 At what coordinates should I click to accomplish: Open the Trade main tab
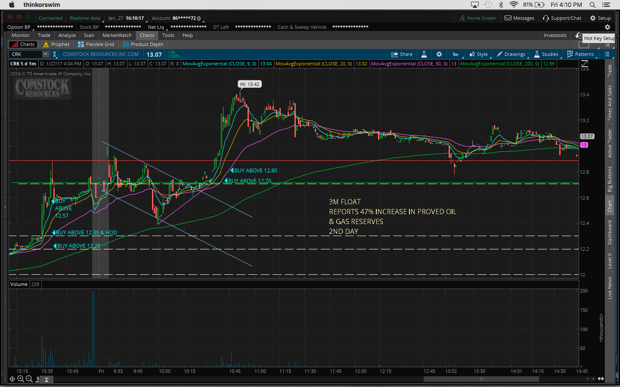click(44, 35)
